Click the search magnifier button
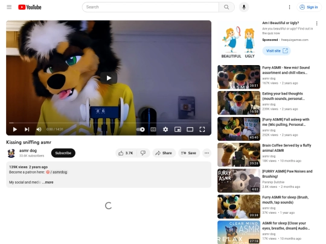 (x=226, y=7)
